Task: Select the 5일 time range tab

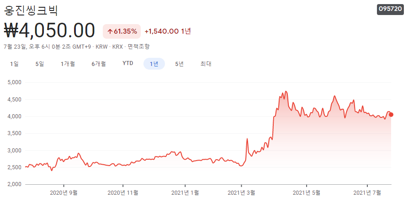Action: (40, 64)
